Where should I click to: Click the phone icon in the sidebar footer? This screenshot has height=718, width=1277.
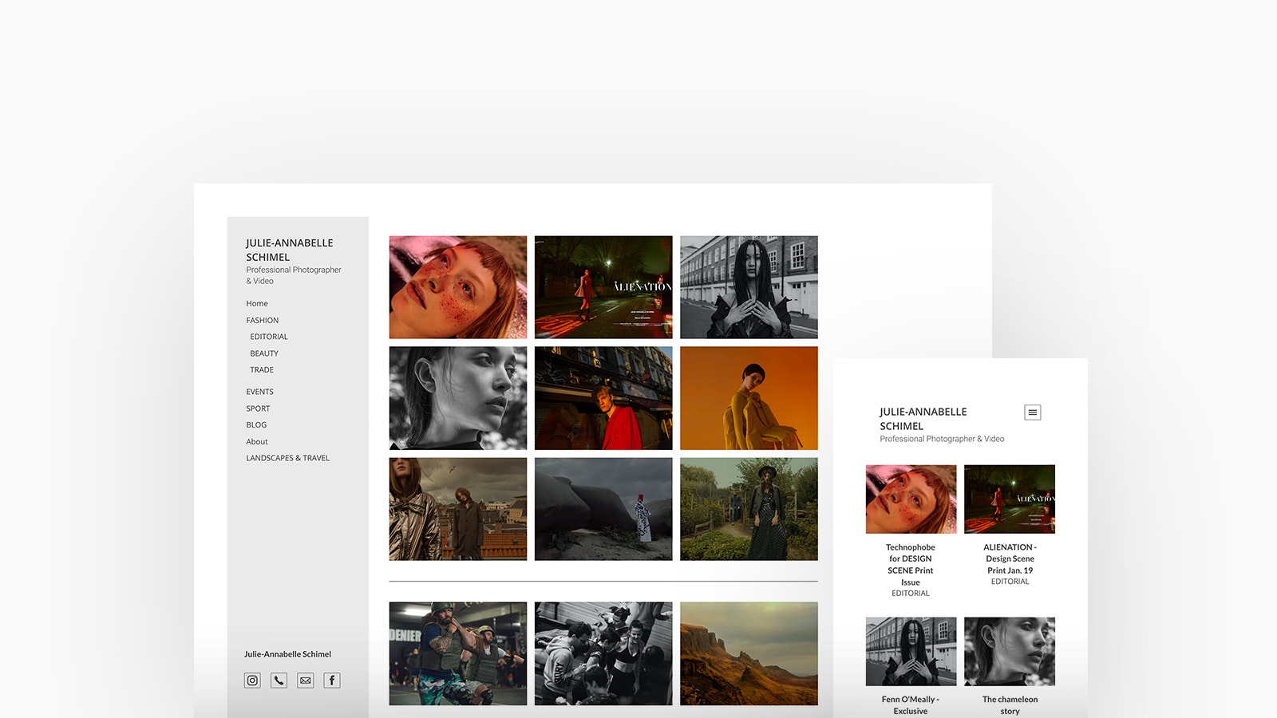(x=279, y=681)
